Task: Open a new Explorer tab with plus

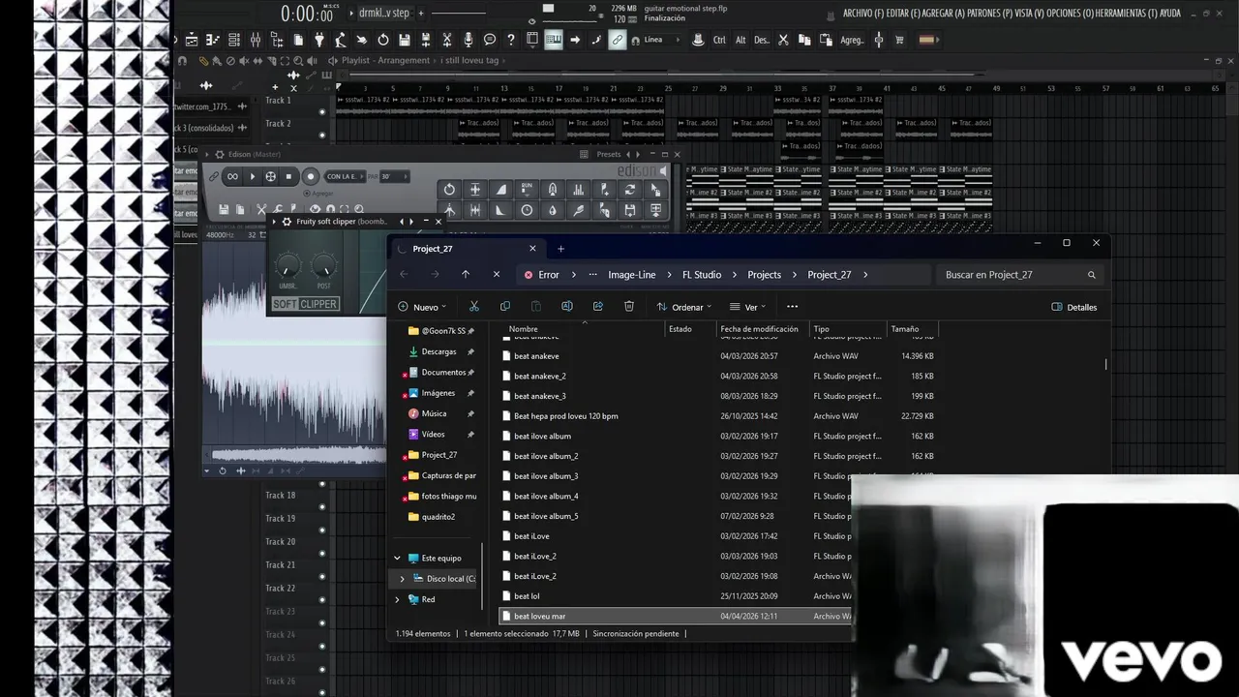Action: [x=560, y=249]
